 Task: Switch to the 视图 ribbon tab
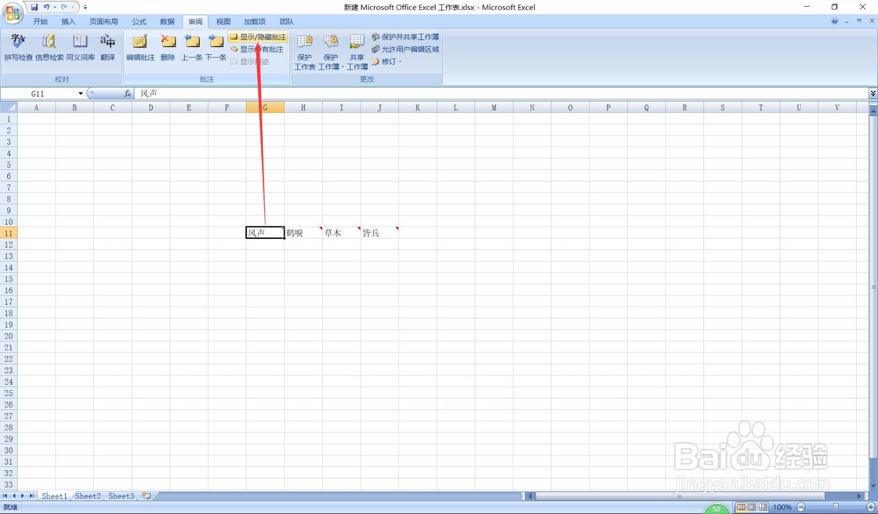point(223,21)
